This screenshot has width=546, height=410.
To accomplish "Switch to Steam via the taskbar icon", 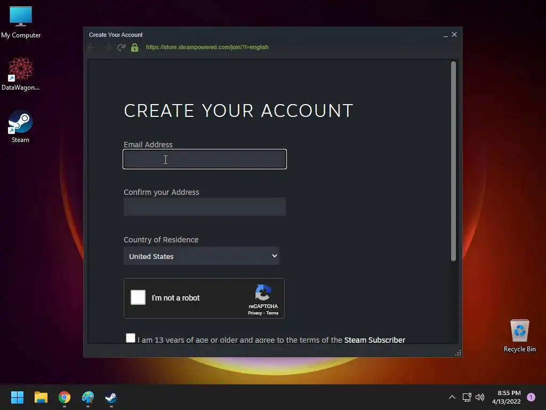I will (111, 397).
